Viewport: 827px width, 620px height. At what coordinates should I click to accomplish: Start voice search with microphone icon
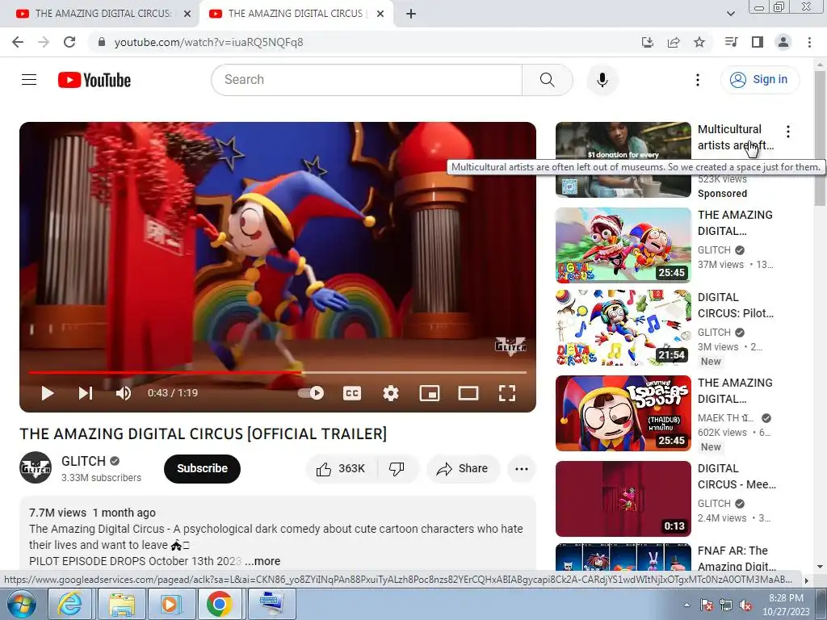[x=602, y=80]
